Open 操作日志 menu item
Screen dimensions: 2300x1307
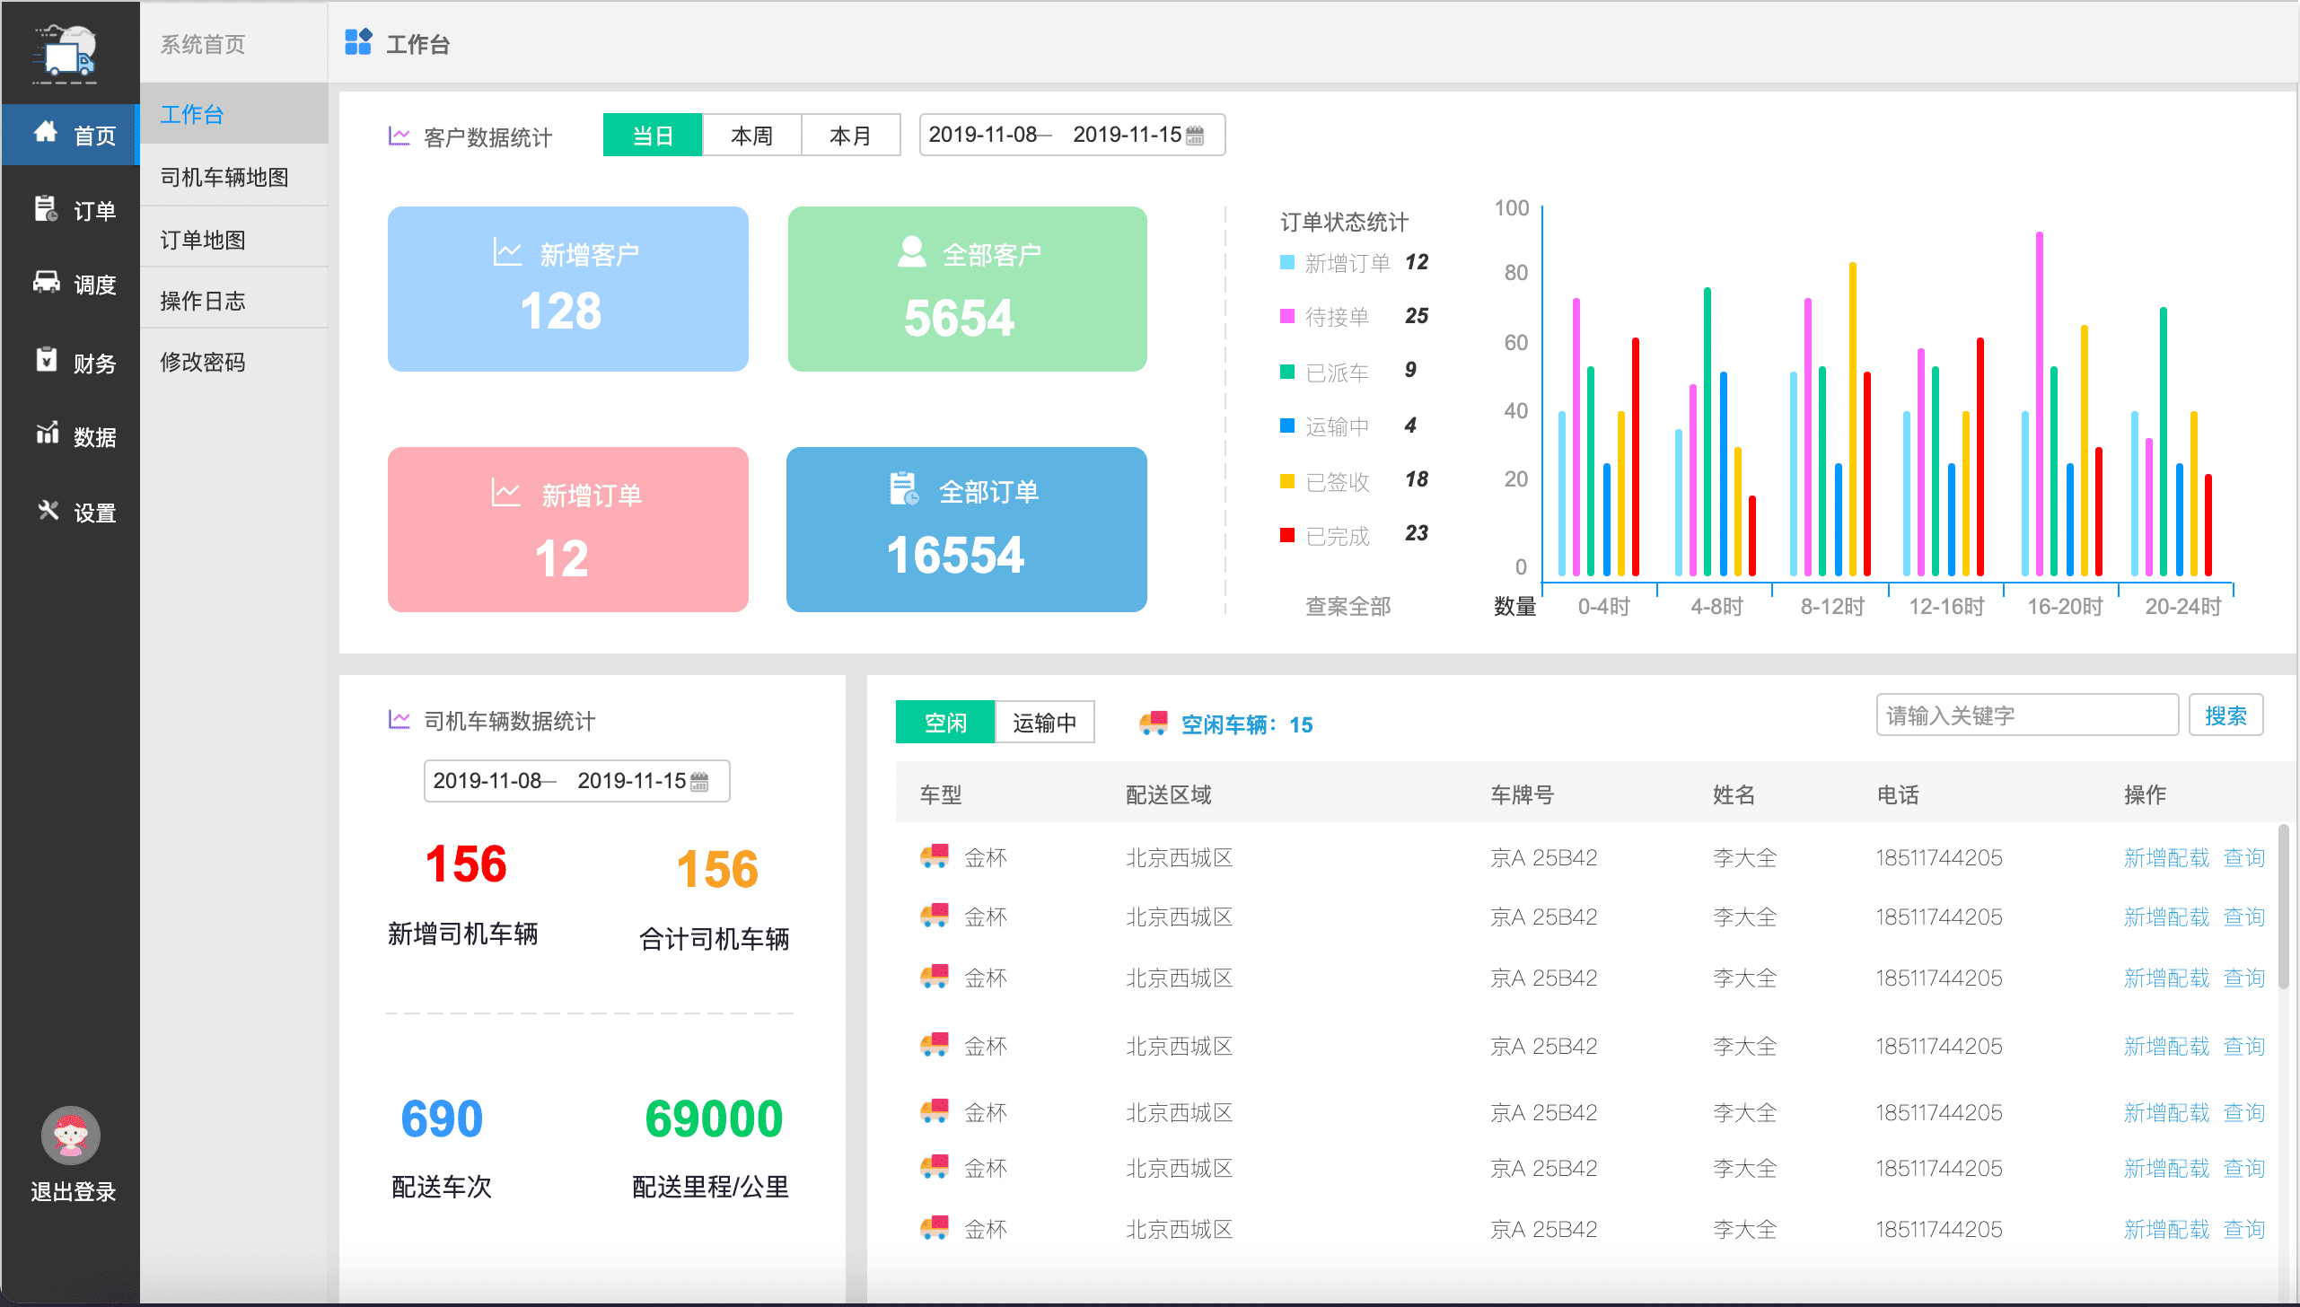(x=203, y=301)
